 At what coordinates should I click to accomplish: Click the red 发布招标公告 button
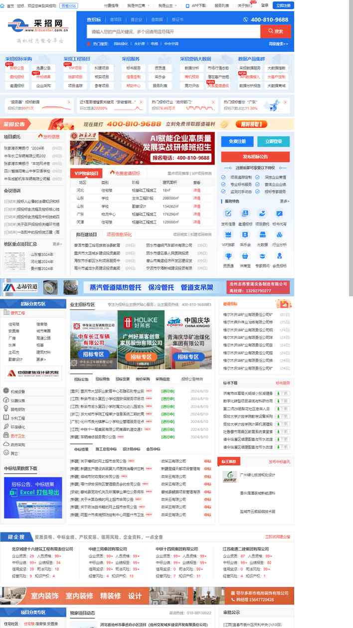(255, 157)
